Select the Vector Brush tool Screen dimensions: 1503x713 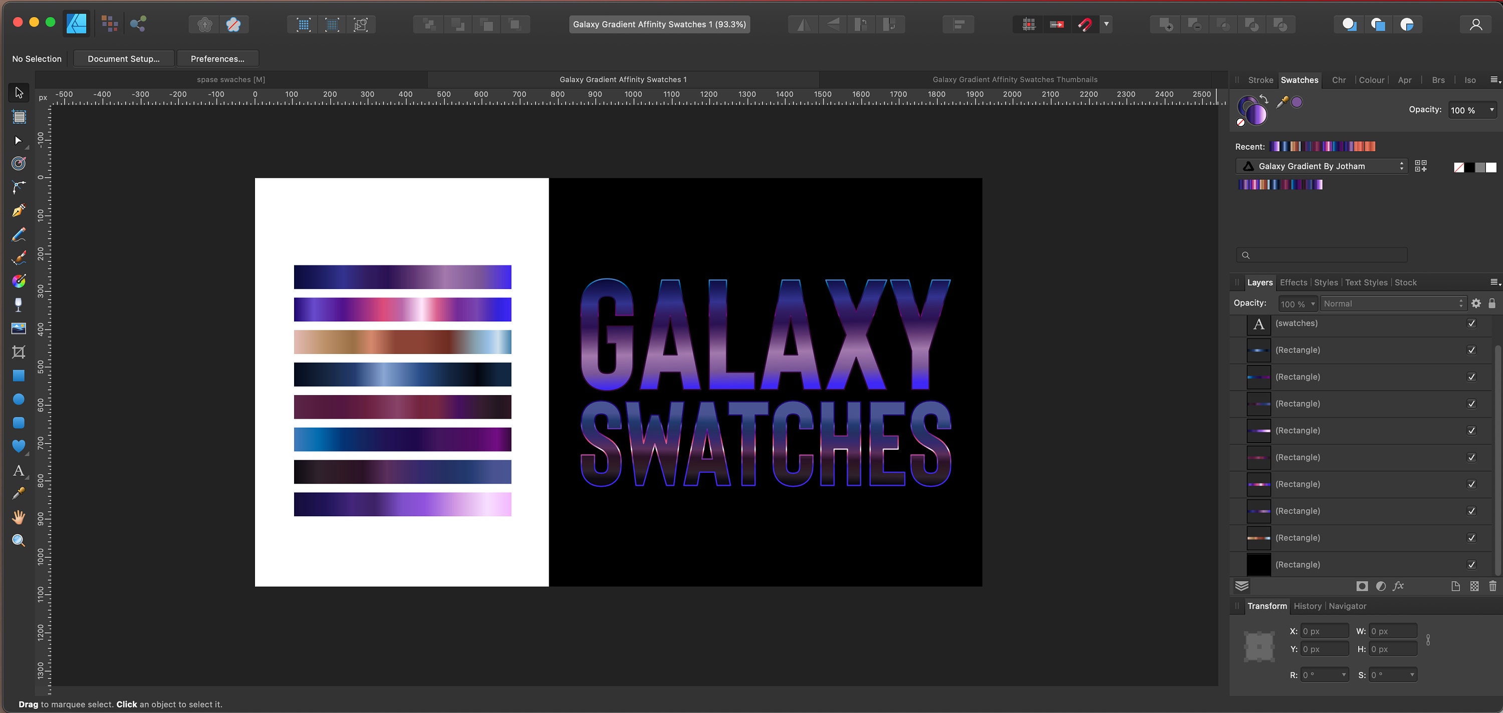19,258
